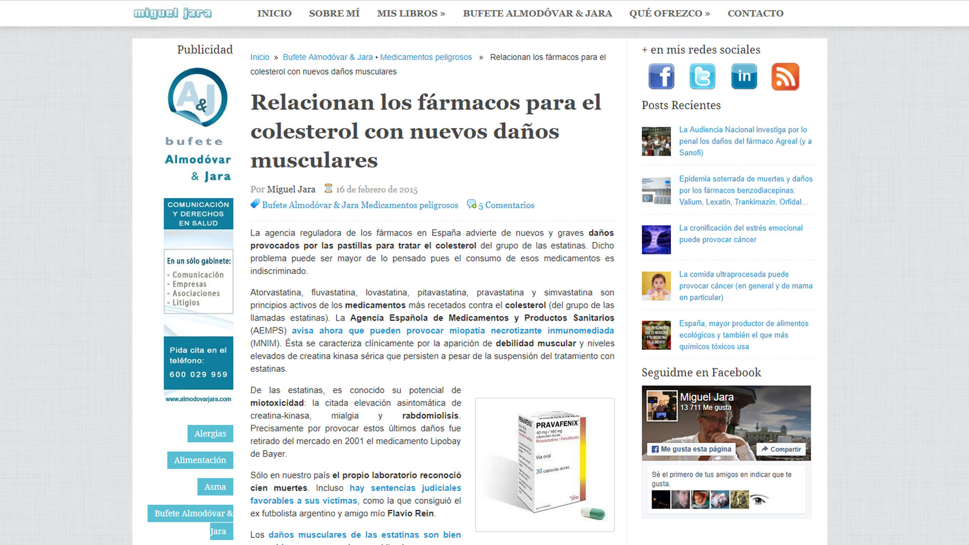Open the comida ultraprocesada post thumbnail
969x545 pixels.
656,286
